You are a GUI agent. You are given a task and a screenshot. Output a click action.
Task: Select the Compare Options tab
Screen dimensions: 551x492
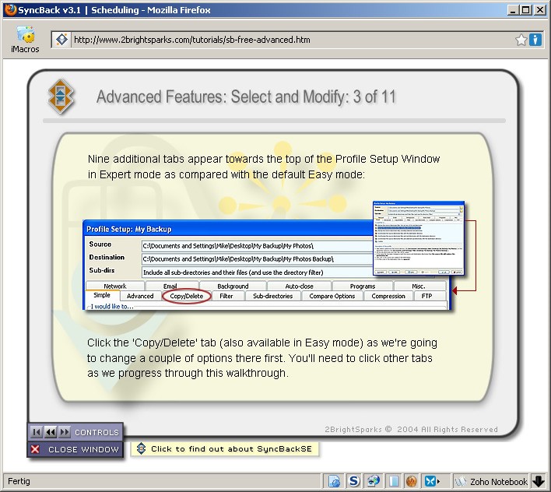click(332, 296)
